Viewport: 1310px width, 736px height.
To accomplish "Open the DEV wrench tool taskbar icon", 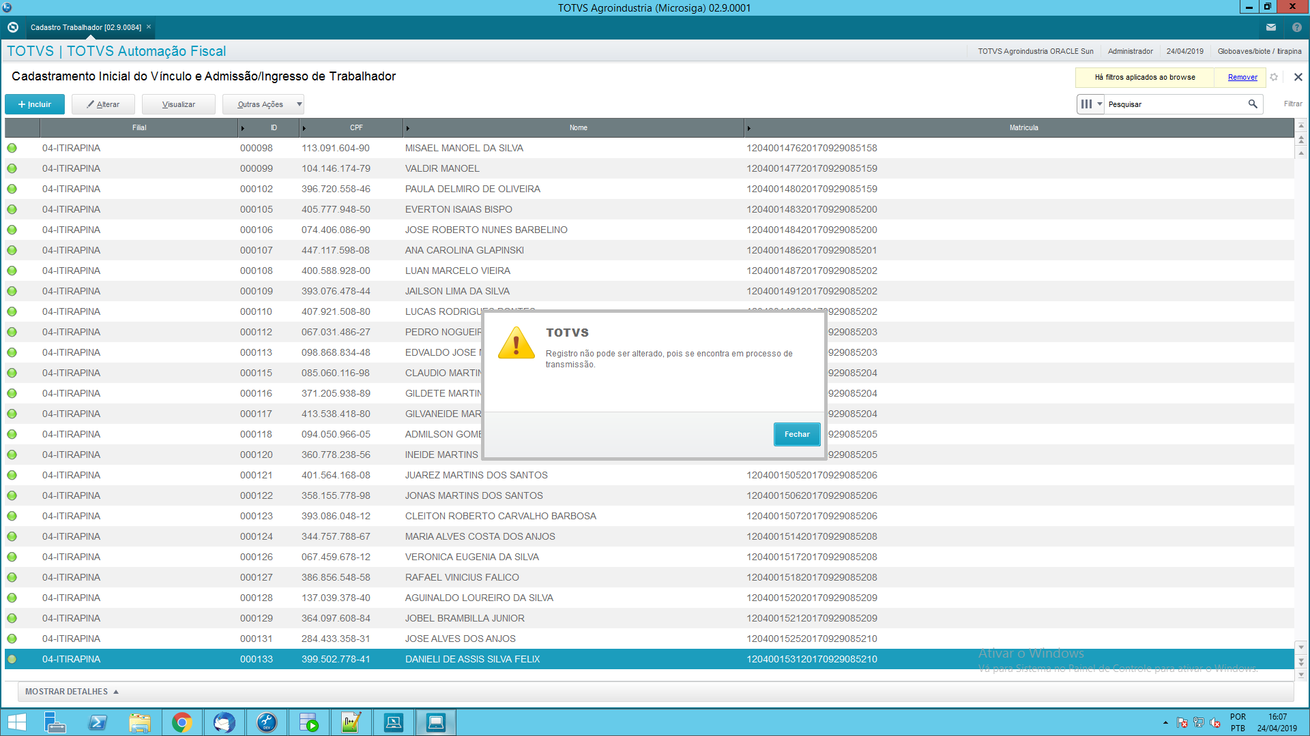I will pyautogui.click(x=266, y=722).
